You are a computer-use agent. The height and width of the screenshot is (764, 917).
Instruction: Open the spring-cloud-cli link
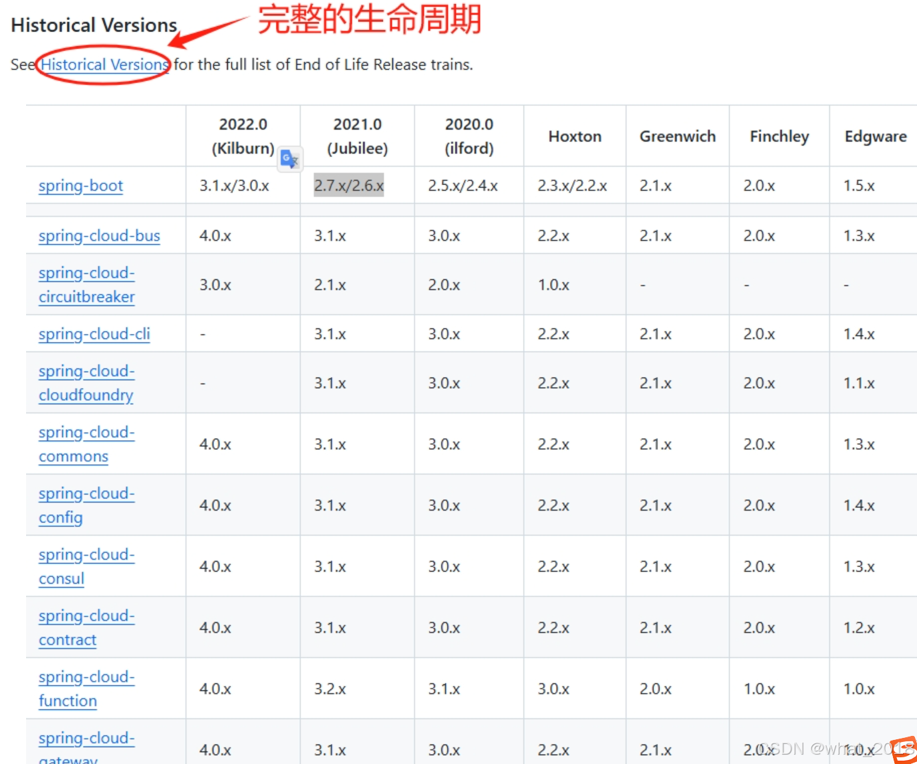coord(94,334)
